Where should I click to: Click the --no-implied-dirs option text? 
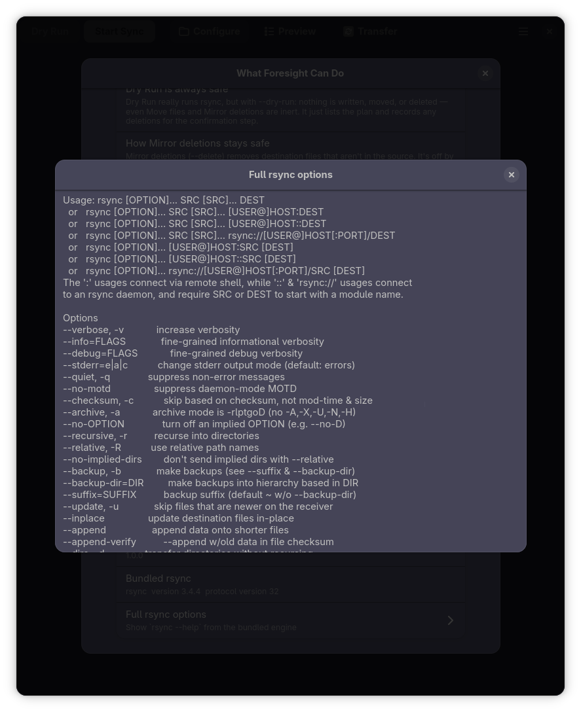pos(102,460)
